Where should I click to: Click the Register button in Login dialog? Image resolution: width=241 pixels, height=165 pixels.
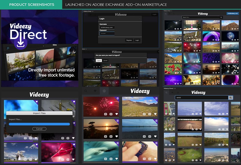[x=129, y=40]
